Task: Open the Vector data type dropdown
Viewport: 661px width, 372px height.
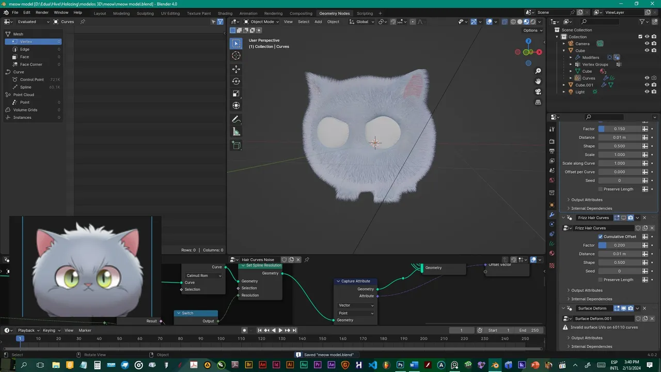Action: pyautogui.click(x=356, y=305)
